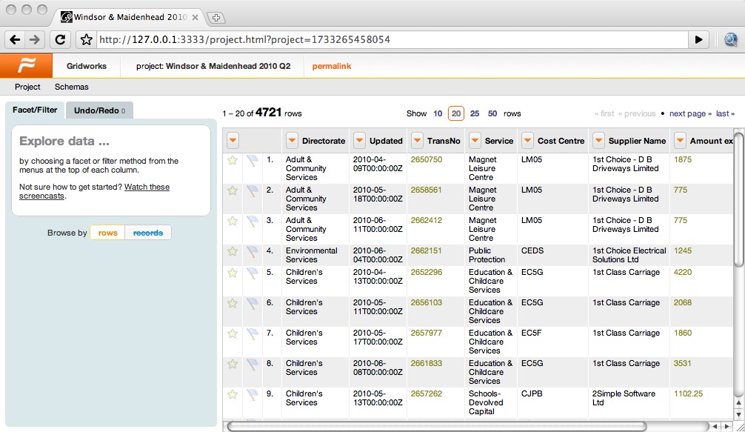Flag row 4 with the flag icon
The height and width of the screenshot is (432, 745).
click(x=253, y=251)
